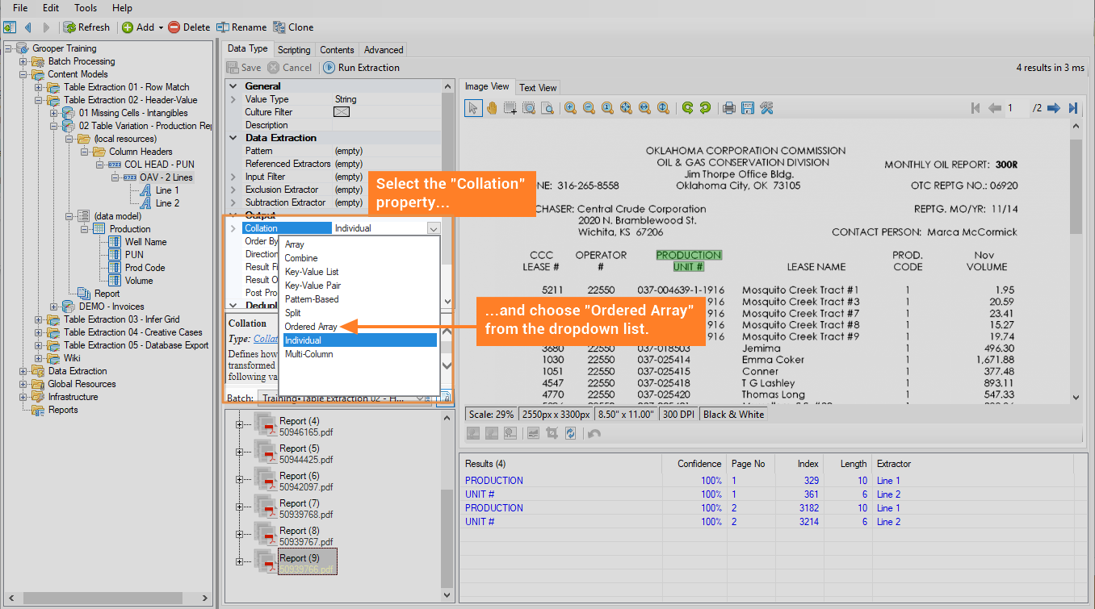Image resolution: width=1095 pixels, height=609 pixels.
Task: Expand the Report (4) batch item
Action: pos(239,424)
